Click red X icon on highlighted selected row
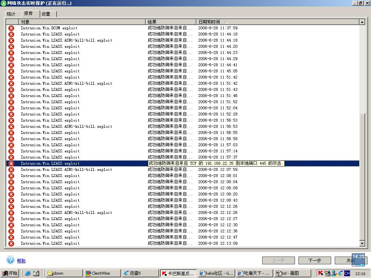 point(11,163)
